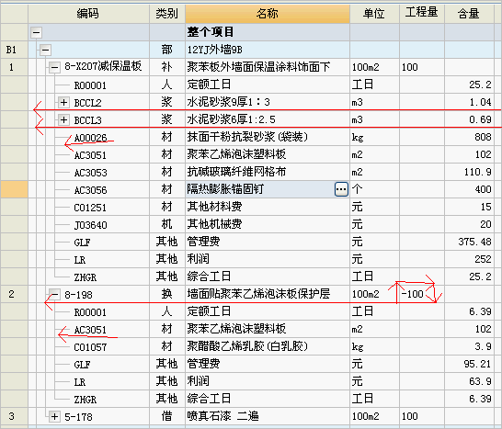Image resolution: width=502 pixels, height=429 pixels.
Task: Collapse the 8-198 item
Action: (x=54, y=294)
